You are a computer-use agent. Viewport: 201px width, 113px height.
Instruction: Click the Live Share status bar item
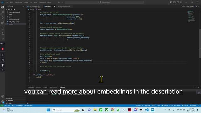29,105
